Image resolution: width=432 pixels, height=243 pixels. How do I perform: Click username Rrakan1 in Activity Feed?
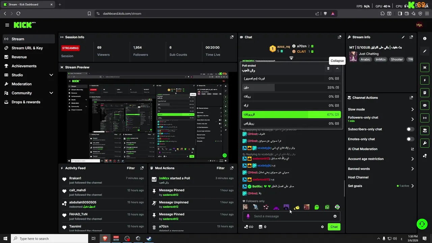tap(75, 178)
